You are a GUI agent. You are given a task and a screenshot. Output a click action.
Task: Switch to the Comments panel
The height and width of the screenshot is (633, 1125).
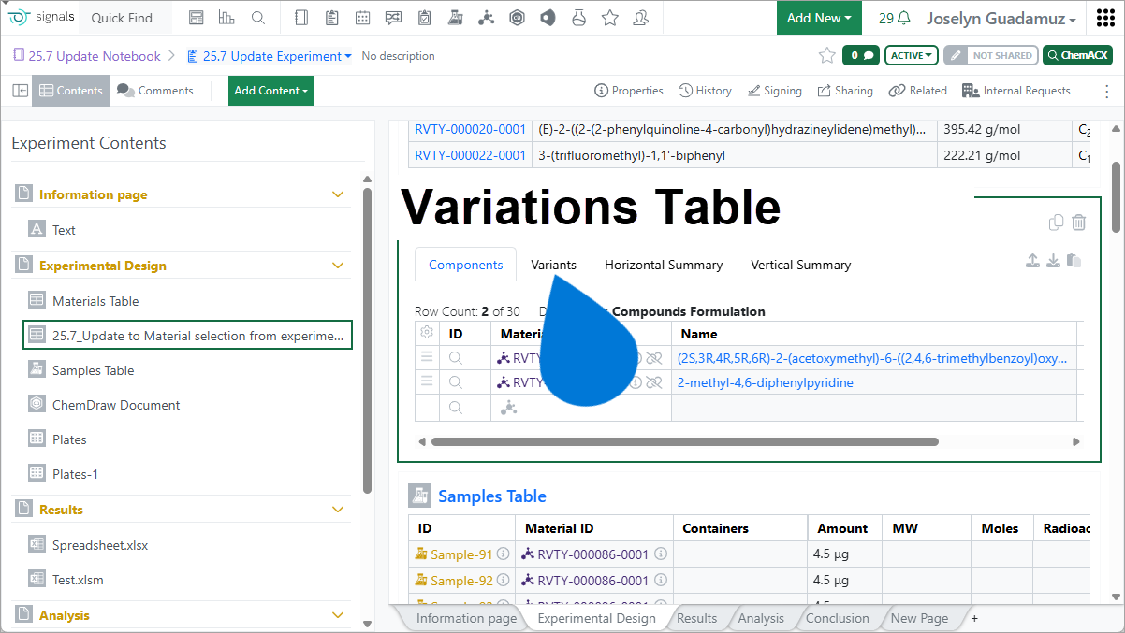pyautogui.click(x=155, y=91)
